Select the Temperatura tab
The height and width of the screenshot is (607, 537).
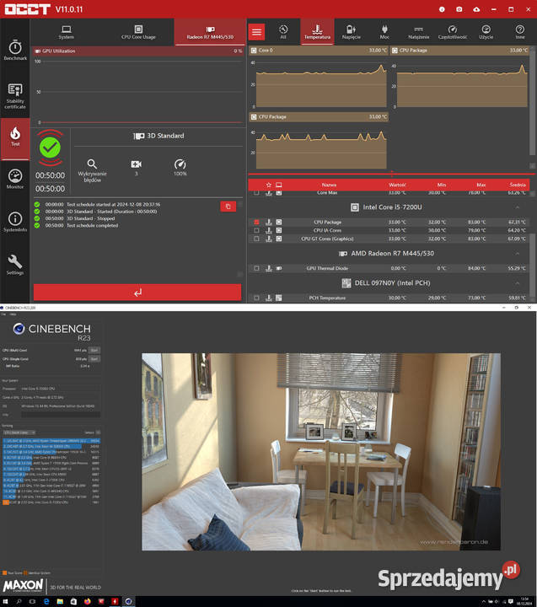317,32
